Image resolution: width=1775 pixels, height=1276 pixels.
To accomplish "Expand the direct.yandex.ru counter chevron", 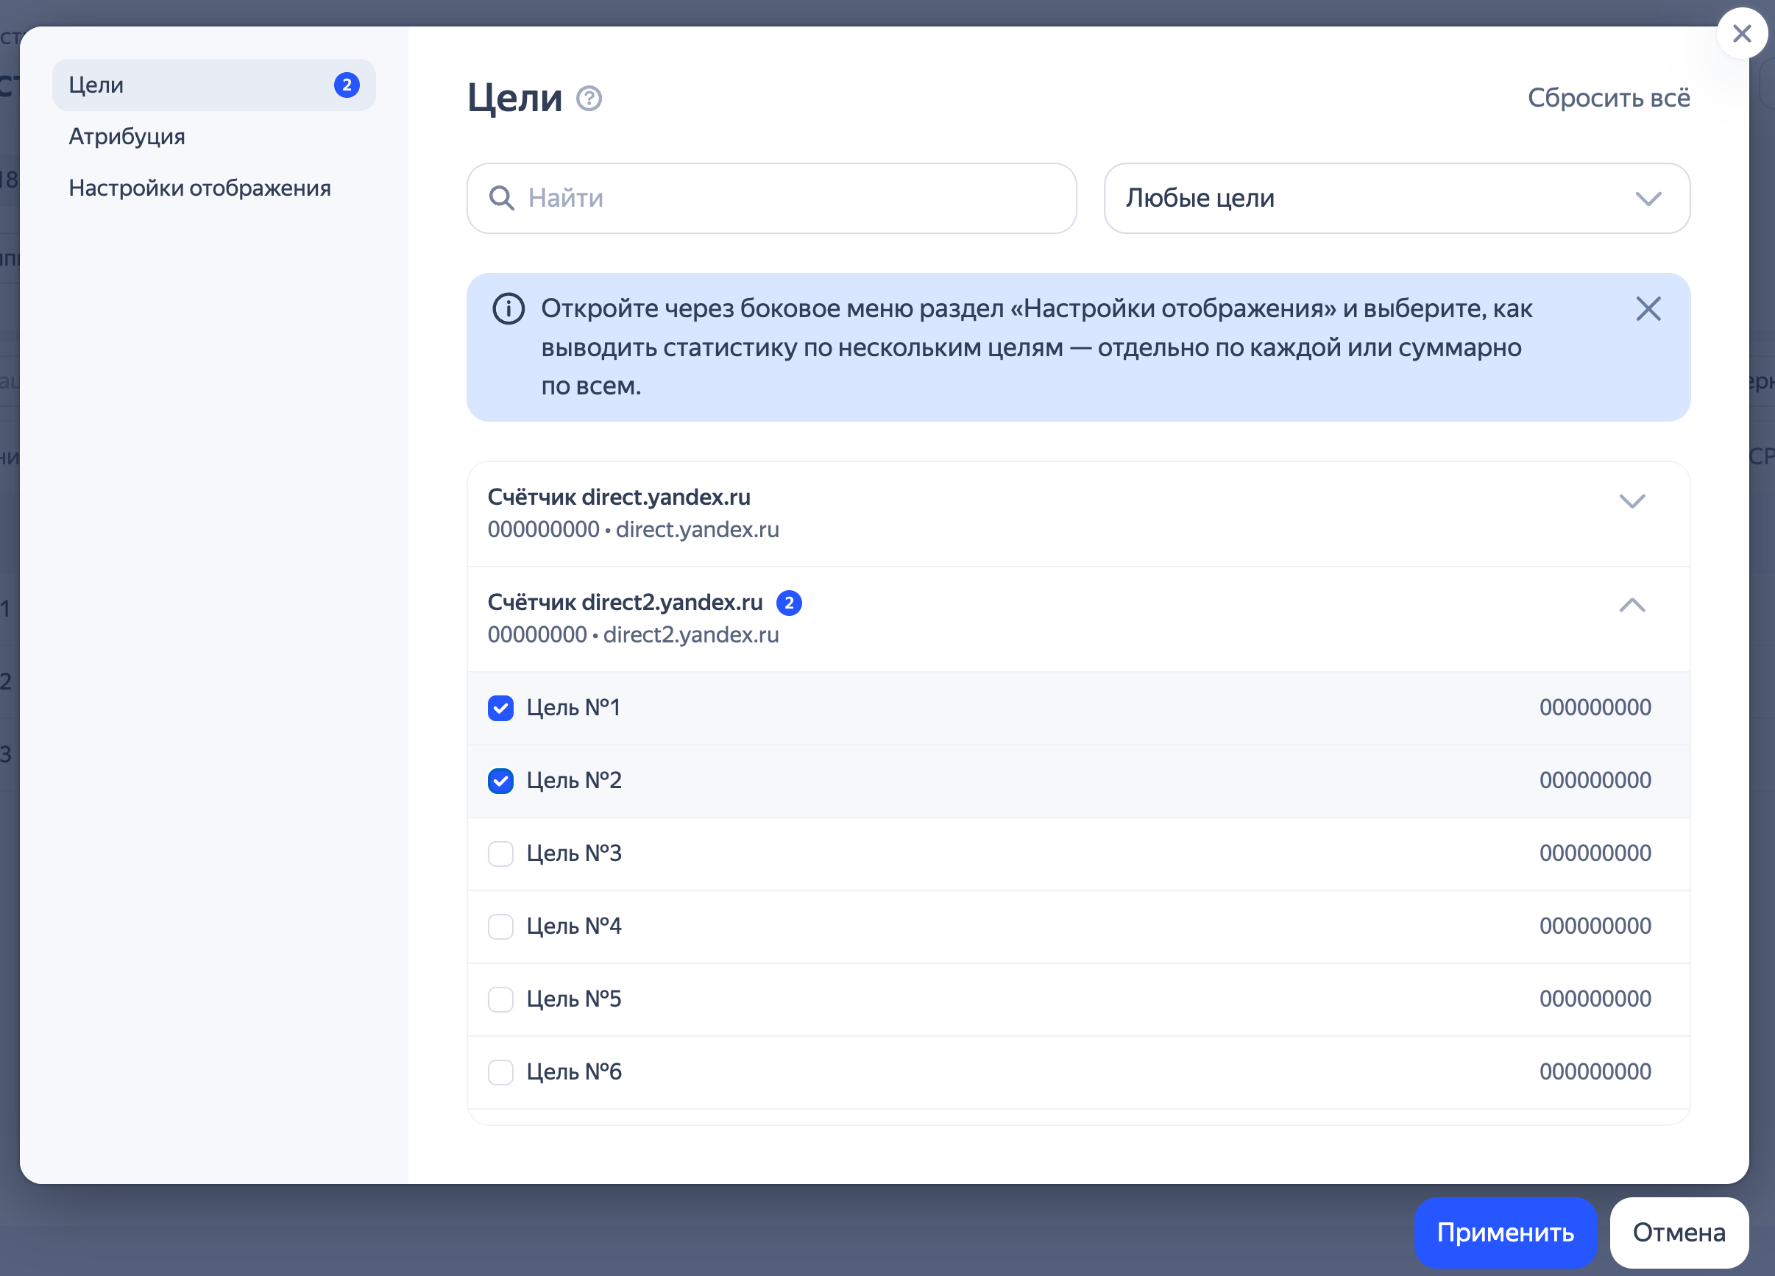I will point(1632,501).
